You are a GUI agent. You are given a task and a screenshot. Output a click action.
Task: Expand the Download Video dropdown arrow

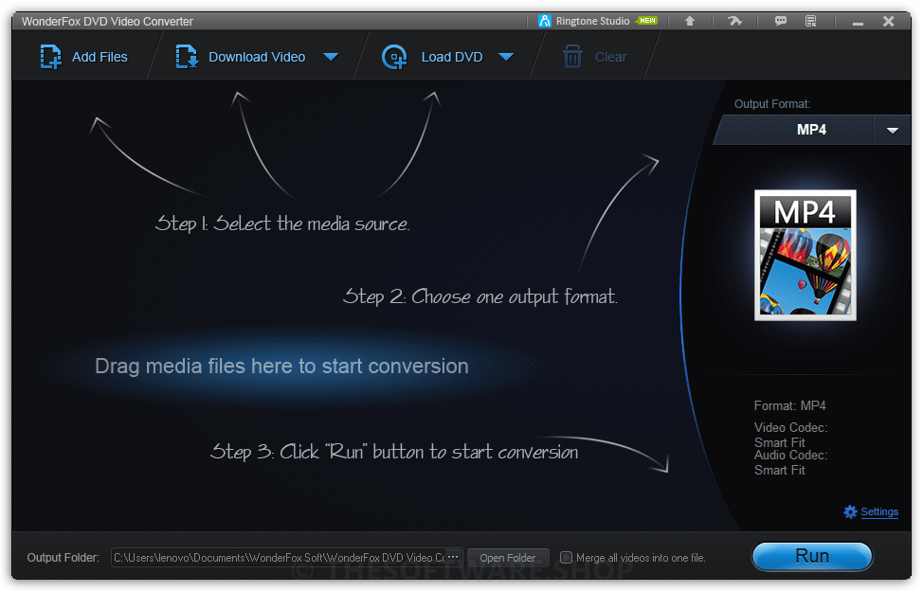(331, 57)
